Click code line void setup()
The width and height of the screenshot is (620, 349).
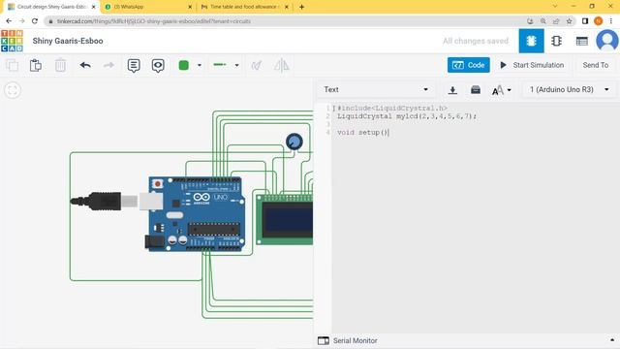tap(363, 132)
